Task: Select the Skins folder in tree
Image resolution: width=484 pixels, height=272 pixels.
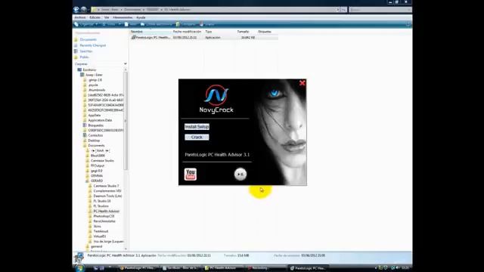Action: coord(97,227)
